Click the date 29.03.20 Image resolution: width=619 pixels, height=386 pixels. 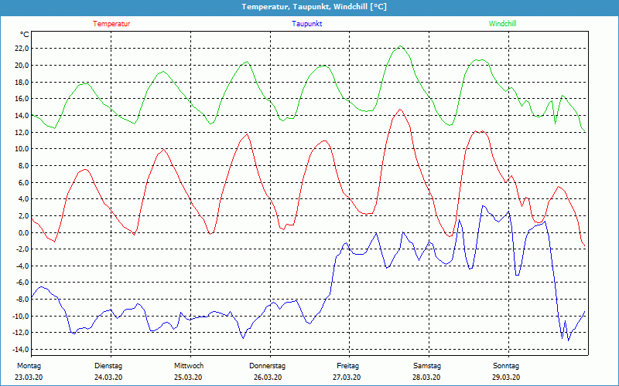[506, 378]
